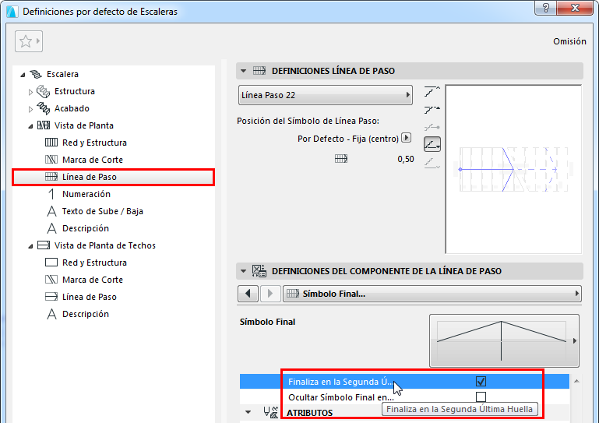Viewport: 599px width, 423px height.
Task: Select second walking line position icon
Action: pyautogui.click(x=432, y=110)
